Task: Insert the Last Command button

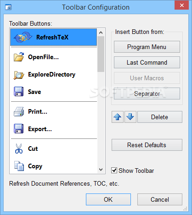Action: [147, 62]
